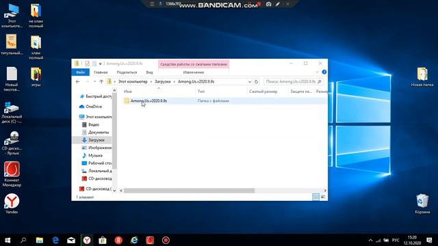438x246 pixels.
Task: Open Microsoft Store from the taskbar
Action: click(x=103, y=240)
